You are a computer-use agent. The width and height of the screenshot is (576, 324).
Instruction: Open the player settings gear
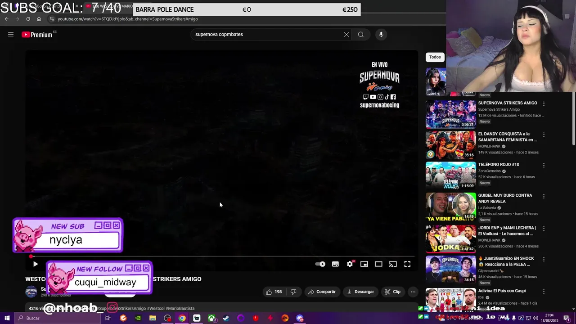(350, 264)
